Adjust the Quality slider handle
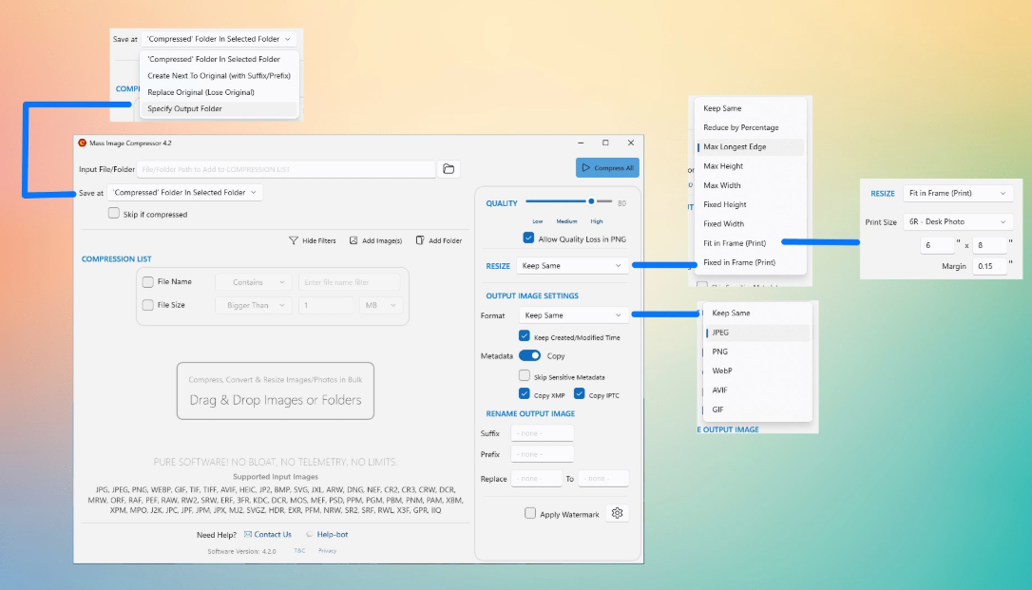 [591, 201]
